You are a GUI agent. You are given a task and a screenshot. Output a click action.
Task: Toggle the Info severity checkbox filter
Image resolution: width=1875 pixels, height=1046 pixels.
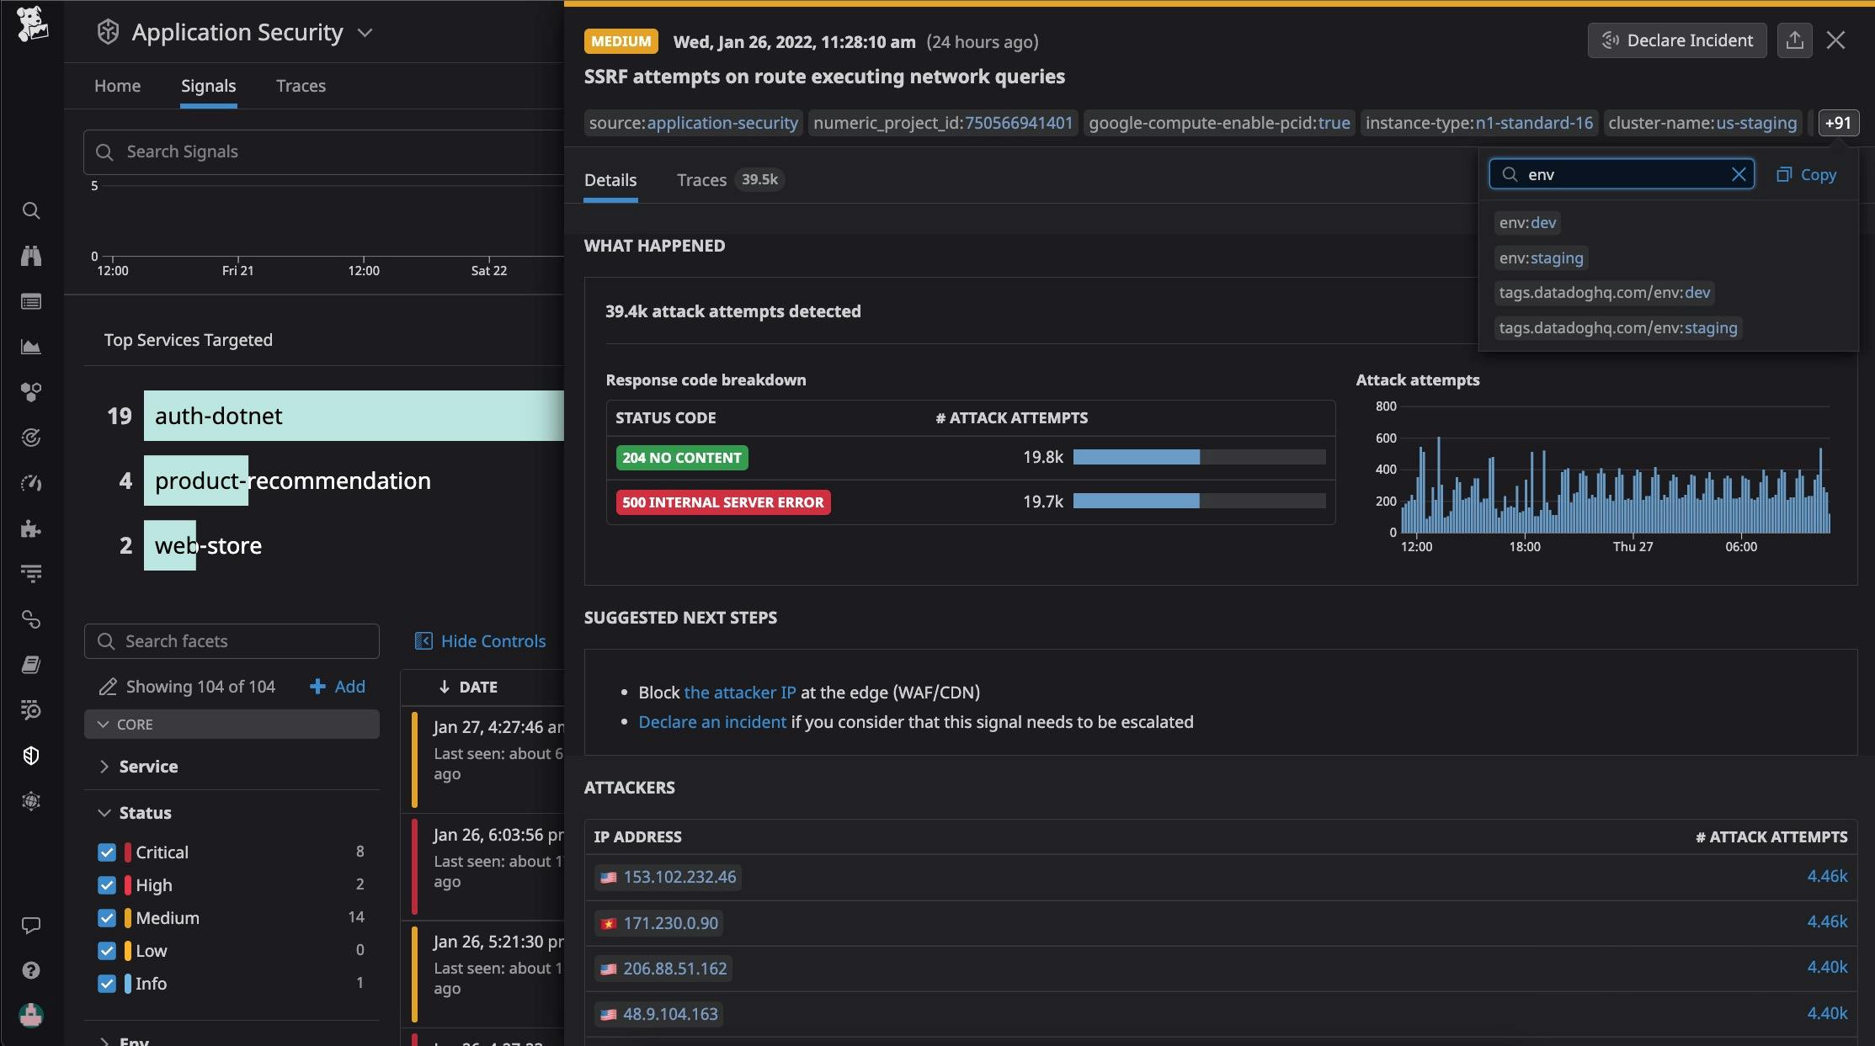click(x=105, y=983)
